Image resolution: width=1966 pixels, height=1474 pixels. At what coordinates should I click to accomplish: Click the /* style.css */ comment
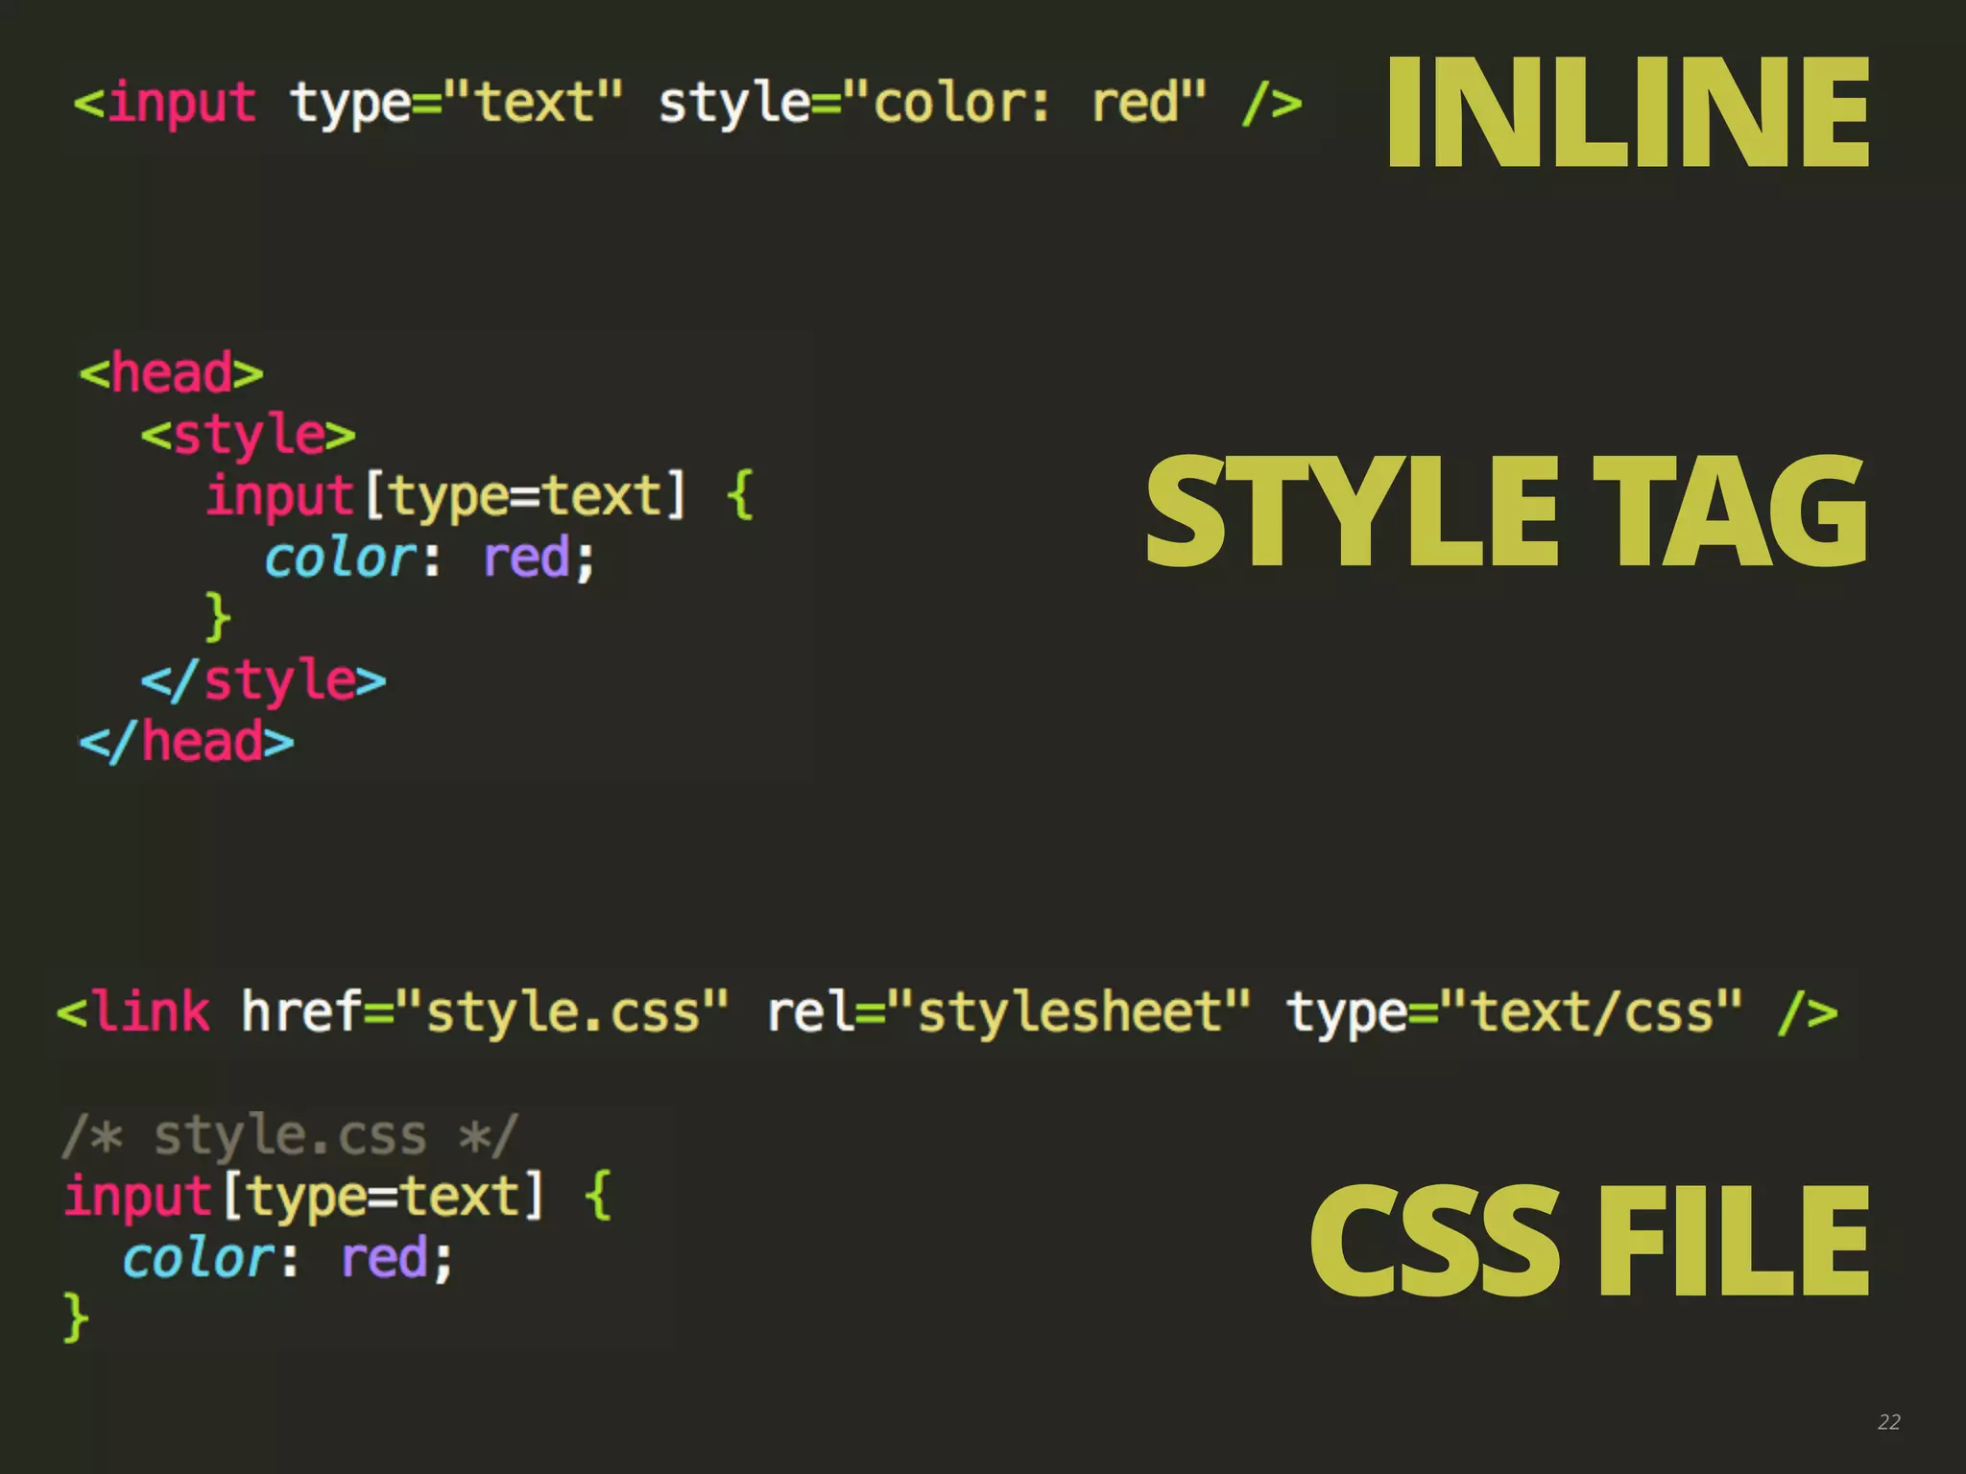(290, 1136)
